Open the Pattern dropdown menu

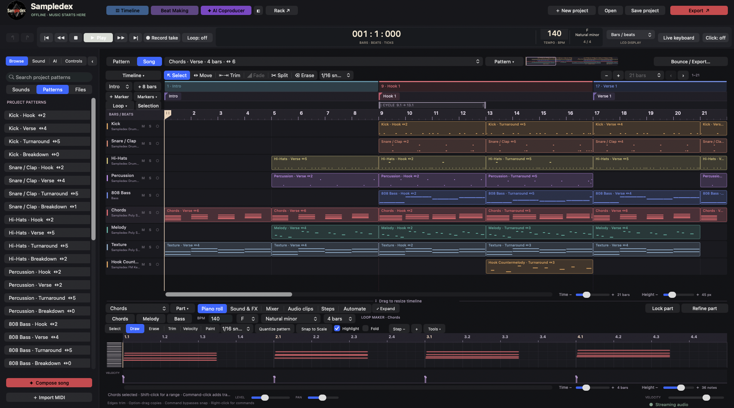point(504,61)
